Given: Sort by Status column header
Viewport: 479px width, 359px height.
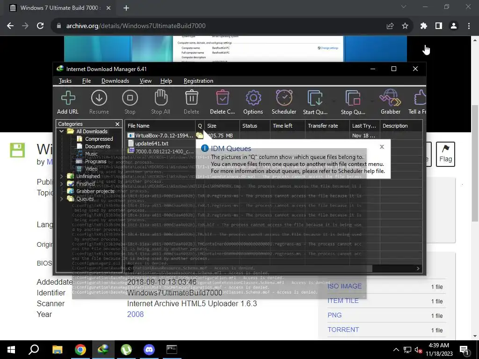Looking at the screenshot, I should click(x=255, y=126).
